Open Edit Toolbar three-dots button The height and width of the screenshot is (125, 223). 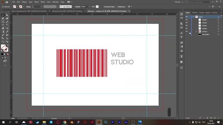[5, 66]
